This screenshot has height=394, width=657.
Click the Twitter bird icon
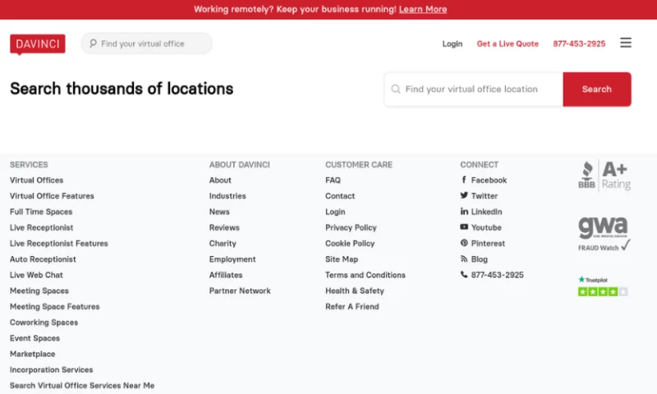tap(464, 195)
